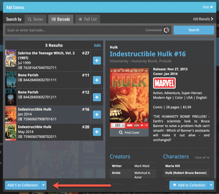219x194 pixels.
Task: Open Sabrina the Teenage Witch cover thumbnail
Action: click(11, 58)
